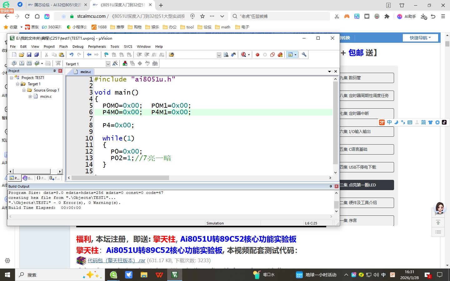Pin the Project panel with pushpin toggle
Image resolution: width=450 pixels, height=281 pixels.
pos(54,71)
